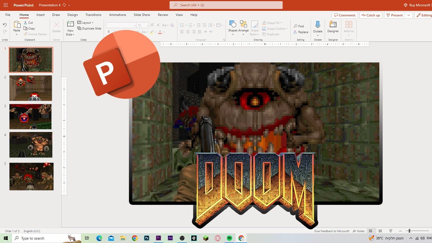Toggle the Notes pane

(x=359, y=231)
